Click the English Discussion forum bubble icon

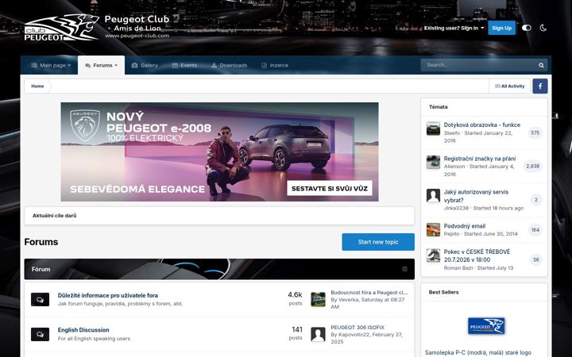pos(41,334)
